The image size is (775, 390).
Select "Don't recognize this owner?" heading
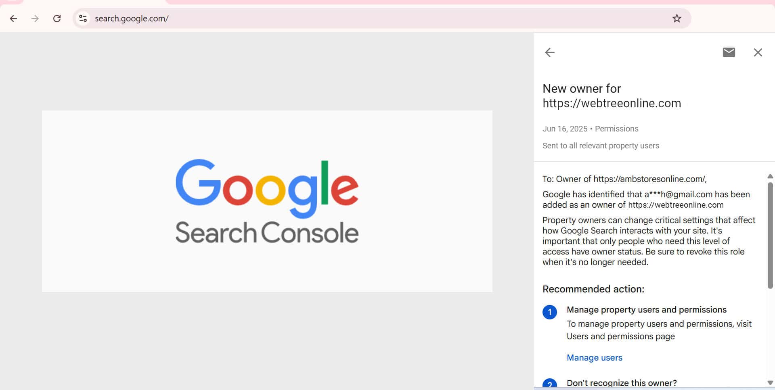(622, 383)
